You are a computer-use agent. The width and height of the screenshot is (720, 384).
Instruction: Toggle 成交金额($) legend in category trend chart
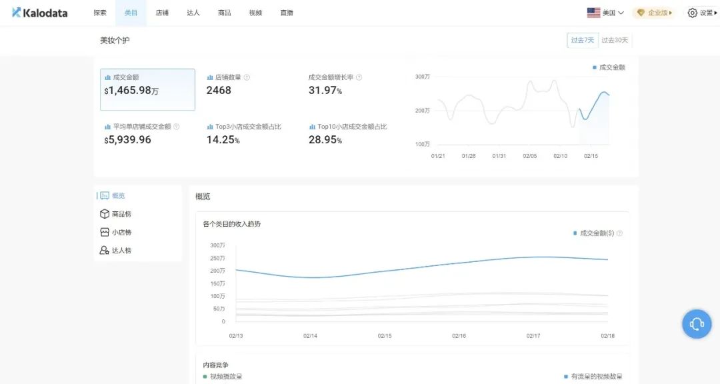[x=596, y=233]
